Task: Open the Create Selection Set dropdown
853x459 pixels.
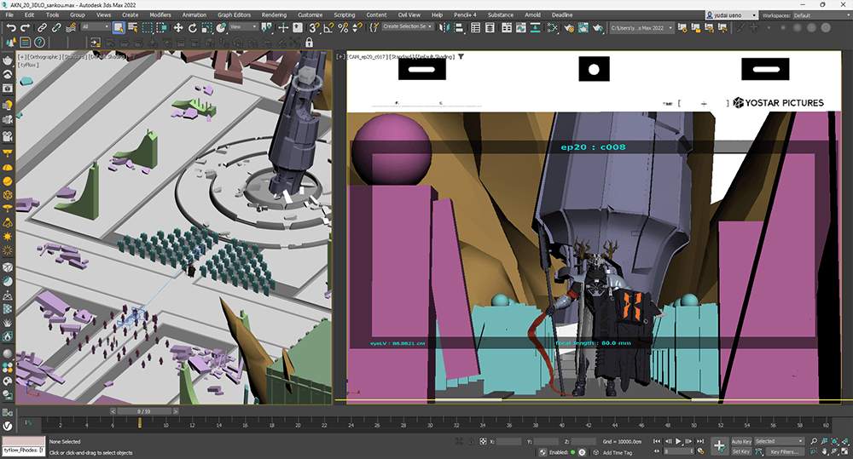Action: click(408, 26)
